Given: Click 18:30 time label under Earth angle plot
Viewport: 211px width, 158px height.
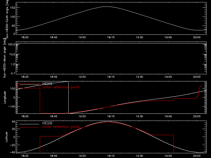Looking at the screenshot, I should click(25, 37).
